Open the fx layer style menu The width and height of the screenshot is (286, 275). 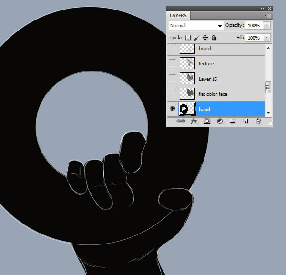(x=194, y=121)
